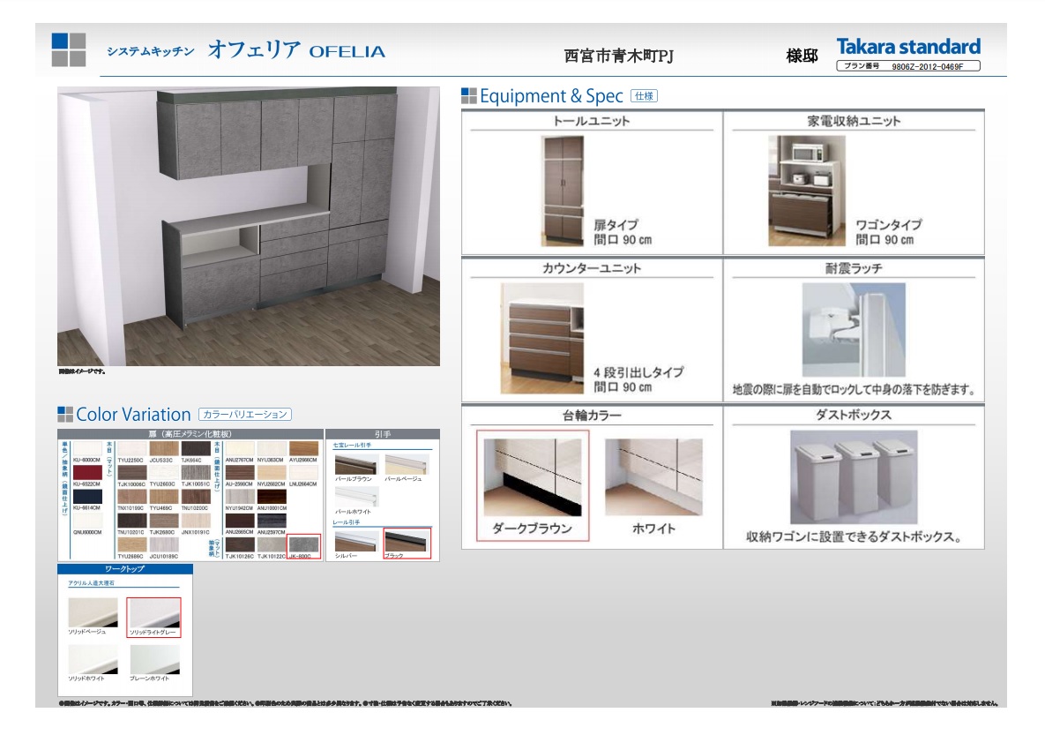This screenshot has width=1045, height=735.
Task: Select the ホワイト plinth color option
Action: tap(653, 487)
